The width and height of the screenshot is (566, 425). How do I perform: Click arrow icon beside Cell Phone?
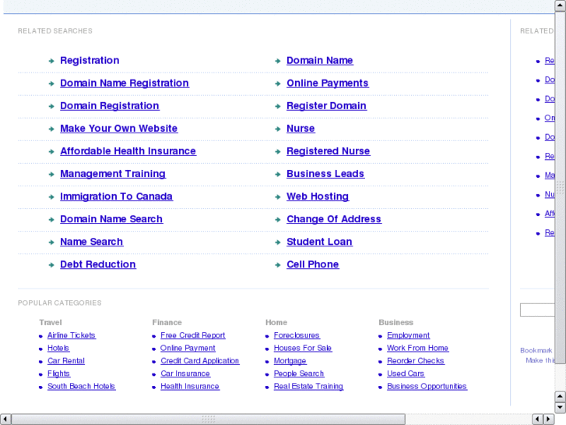(278, 265)
